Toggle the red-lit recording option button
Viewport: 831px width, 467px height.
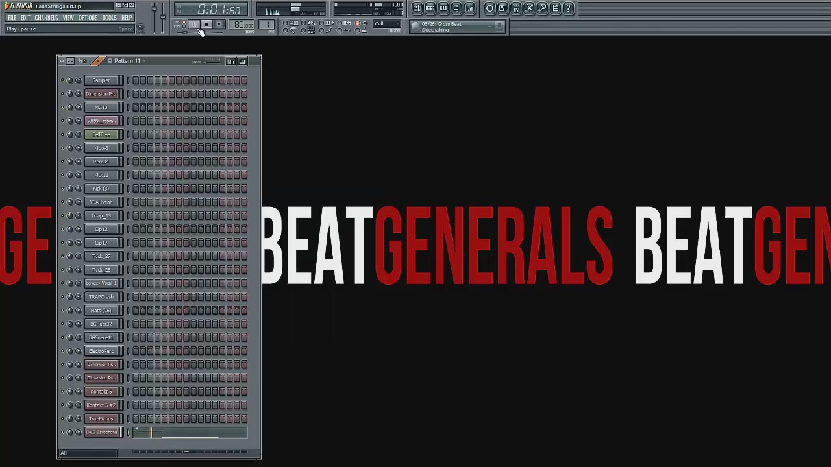coord(357,23)
